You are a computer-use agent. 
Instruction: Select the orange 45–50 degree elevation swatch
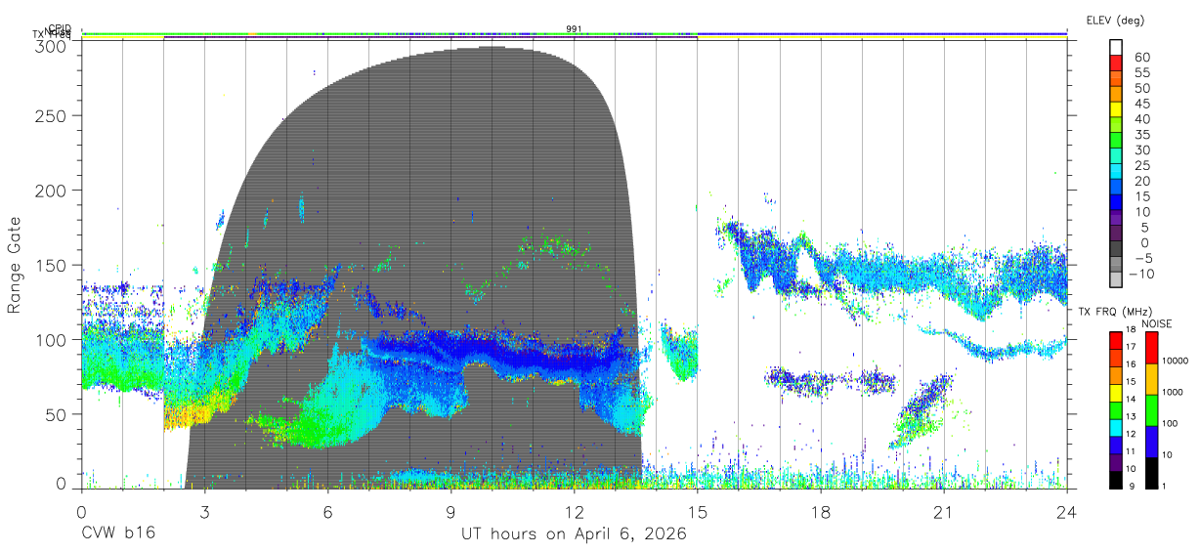point(1116,94)
